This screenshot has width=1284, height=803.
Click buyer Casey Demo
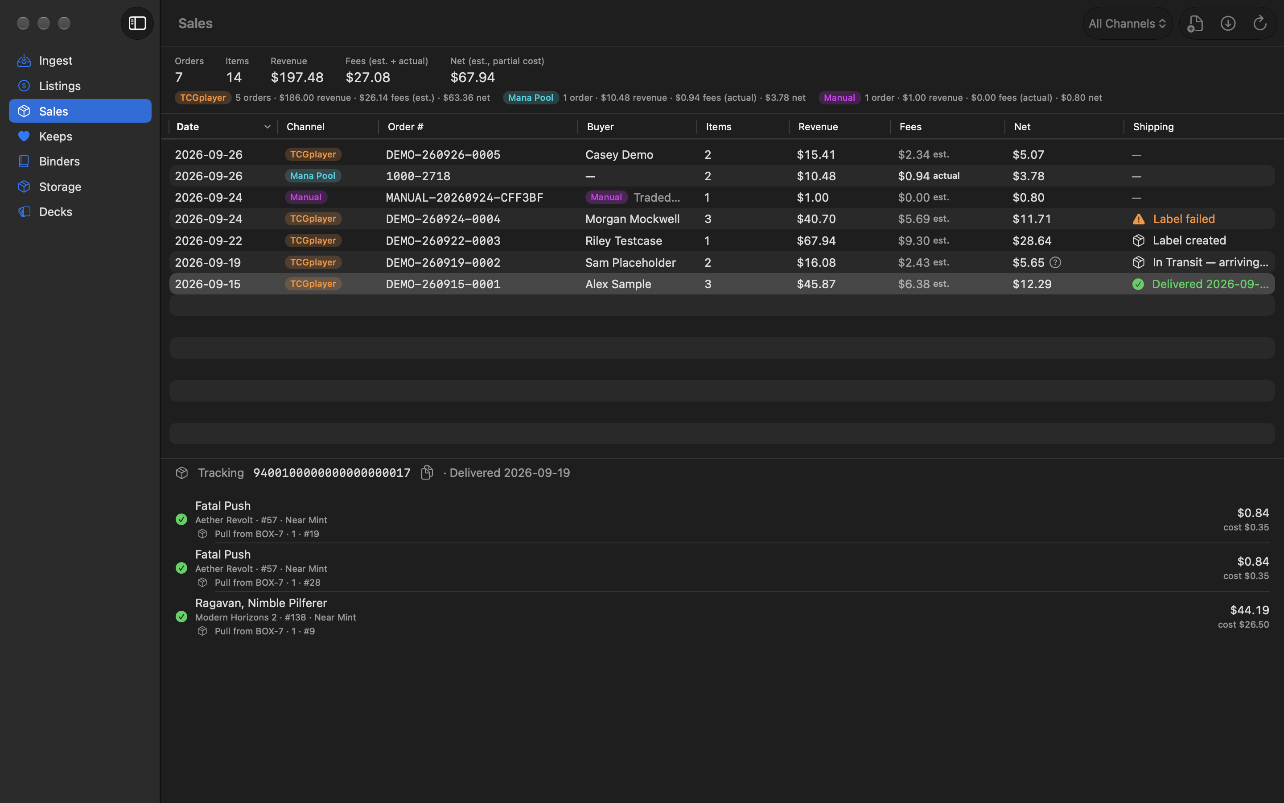pyautogui.click(x=619, y=154)
